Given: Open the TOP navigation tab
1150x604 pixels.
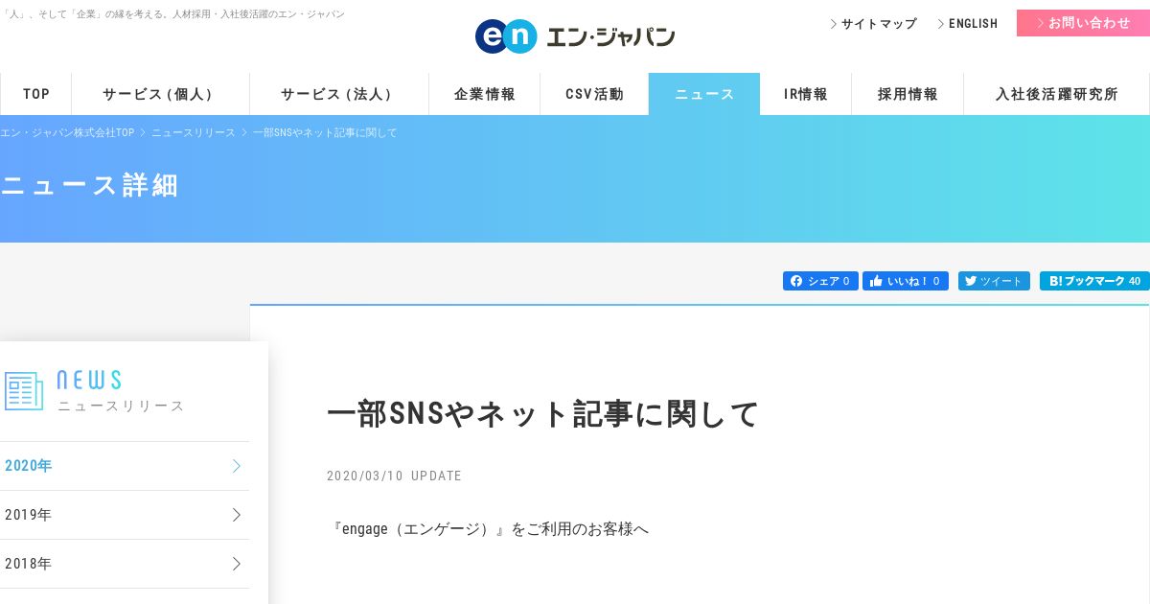Looking at the screenshot, I should tap(36, 94).
